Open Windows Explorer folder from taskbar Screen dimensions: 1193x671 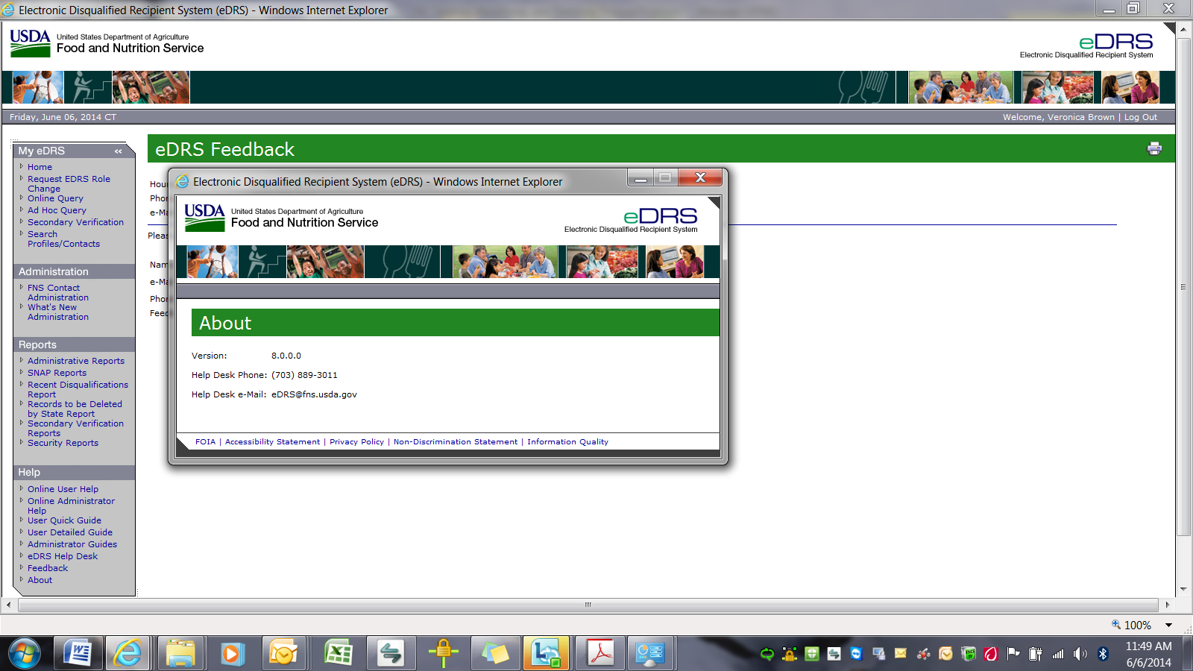pos(180,654)
